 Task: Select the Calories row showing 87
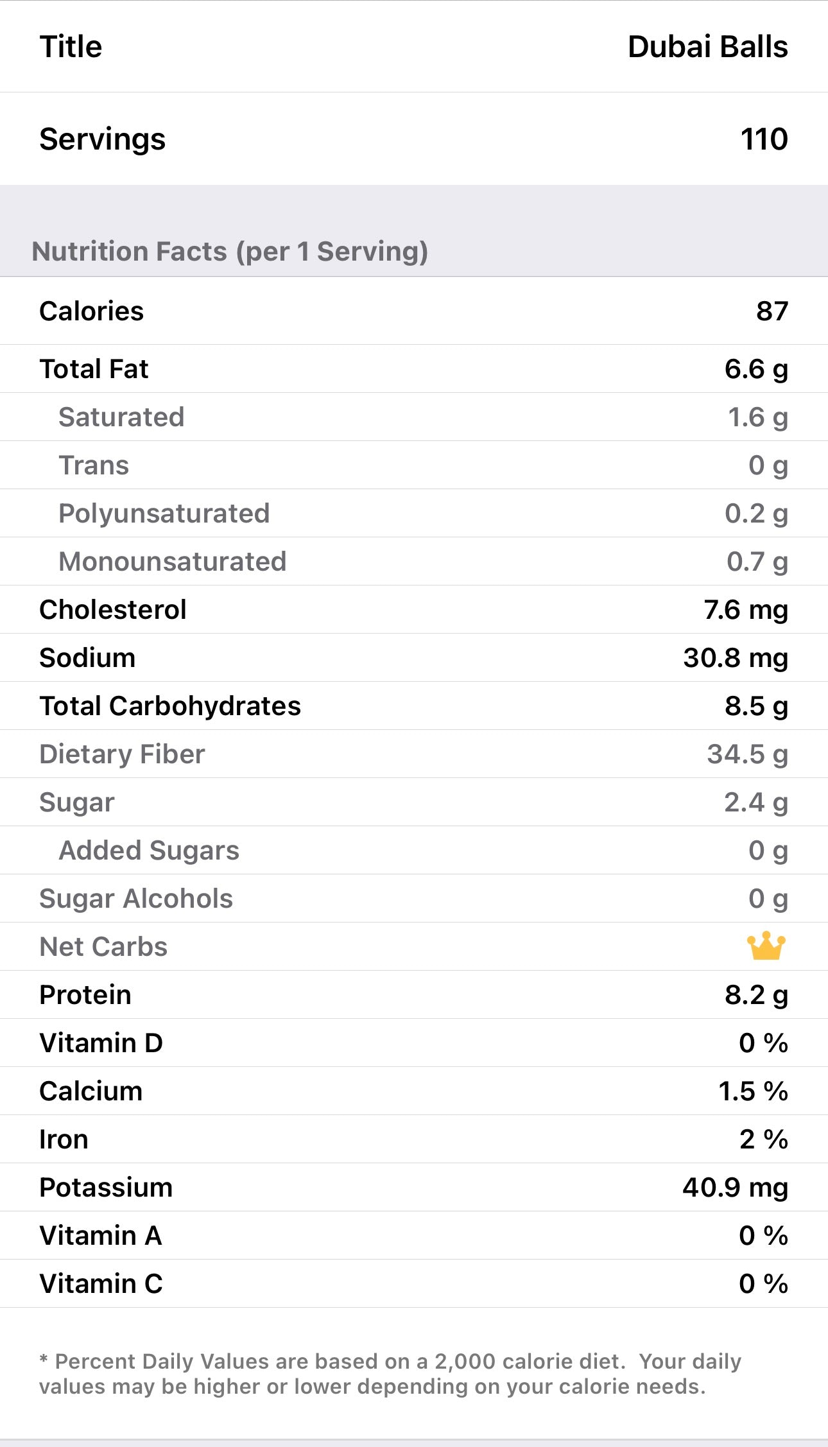pyautogui.click(x=413, y=311)
